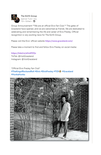The image size is (101, 155).
Task: Open Spencer Turer's round profile photo
Action: (x=17, y=20)
